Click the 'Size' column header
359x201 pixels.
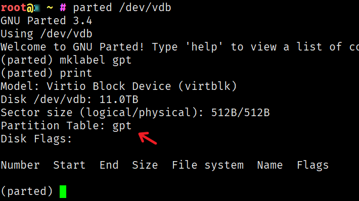pyautogui.click(x=145, y=165)
